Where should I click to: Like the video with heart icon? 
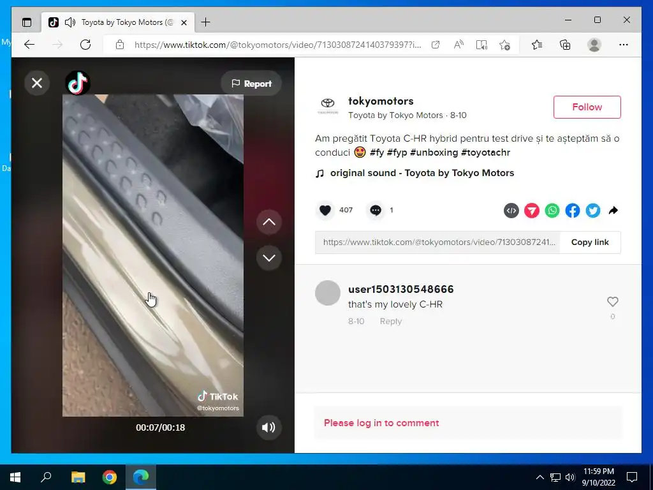(325, 211)
